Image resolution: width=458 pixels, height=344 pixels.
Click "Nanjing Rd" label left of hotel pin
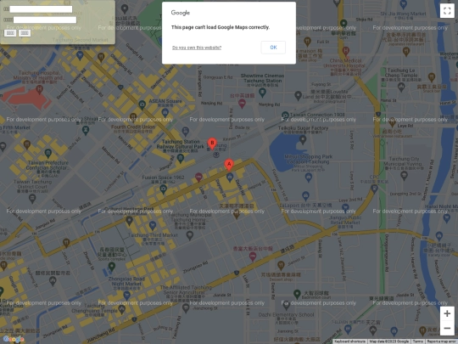[x=211, y=104]
